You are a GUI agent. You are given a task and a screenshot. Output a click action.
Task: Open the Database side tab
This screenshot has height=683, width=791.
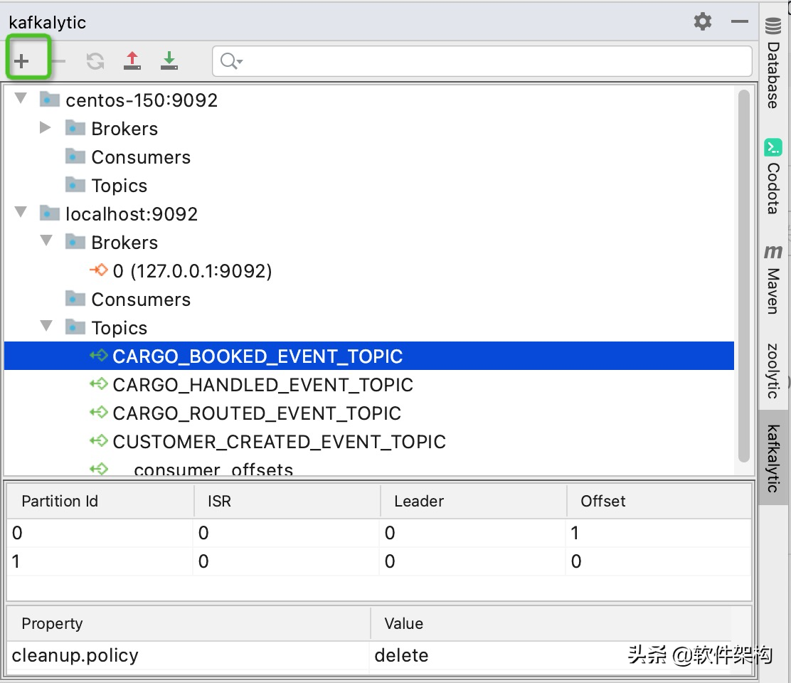[773, 63]
